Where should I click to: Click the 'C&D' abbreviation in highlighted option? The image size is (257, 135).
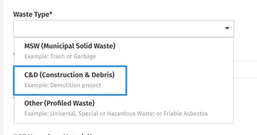(x=31, y=75)
